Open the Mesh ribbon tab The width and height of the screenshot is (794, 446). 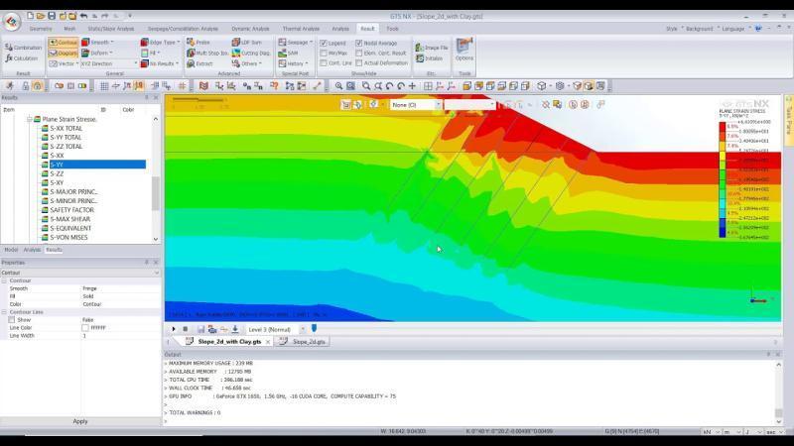[69, 29]
